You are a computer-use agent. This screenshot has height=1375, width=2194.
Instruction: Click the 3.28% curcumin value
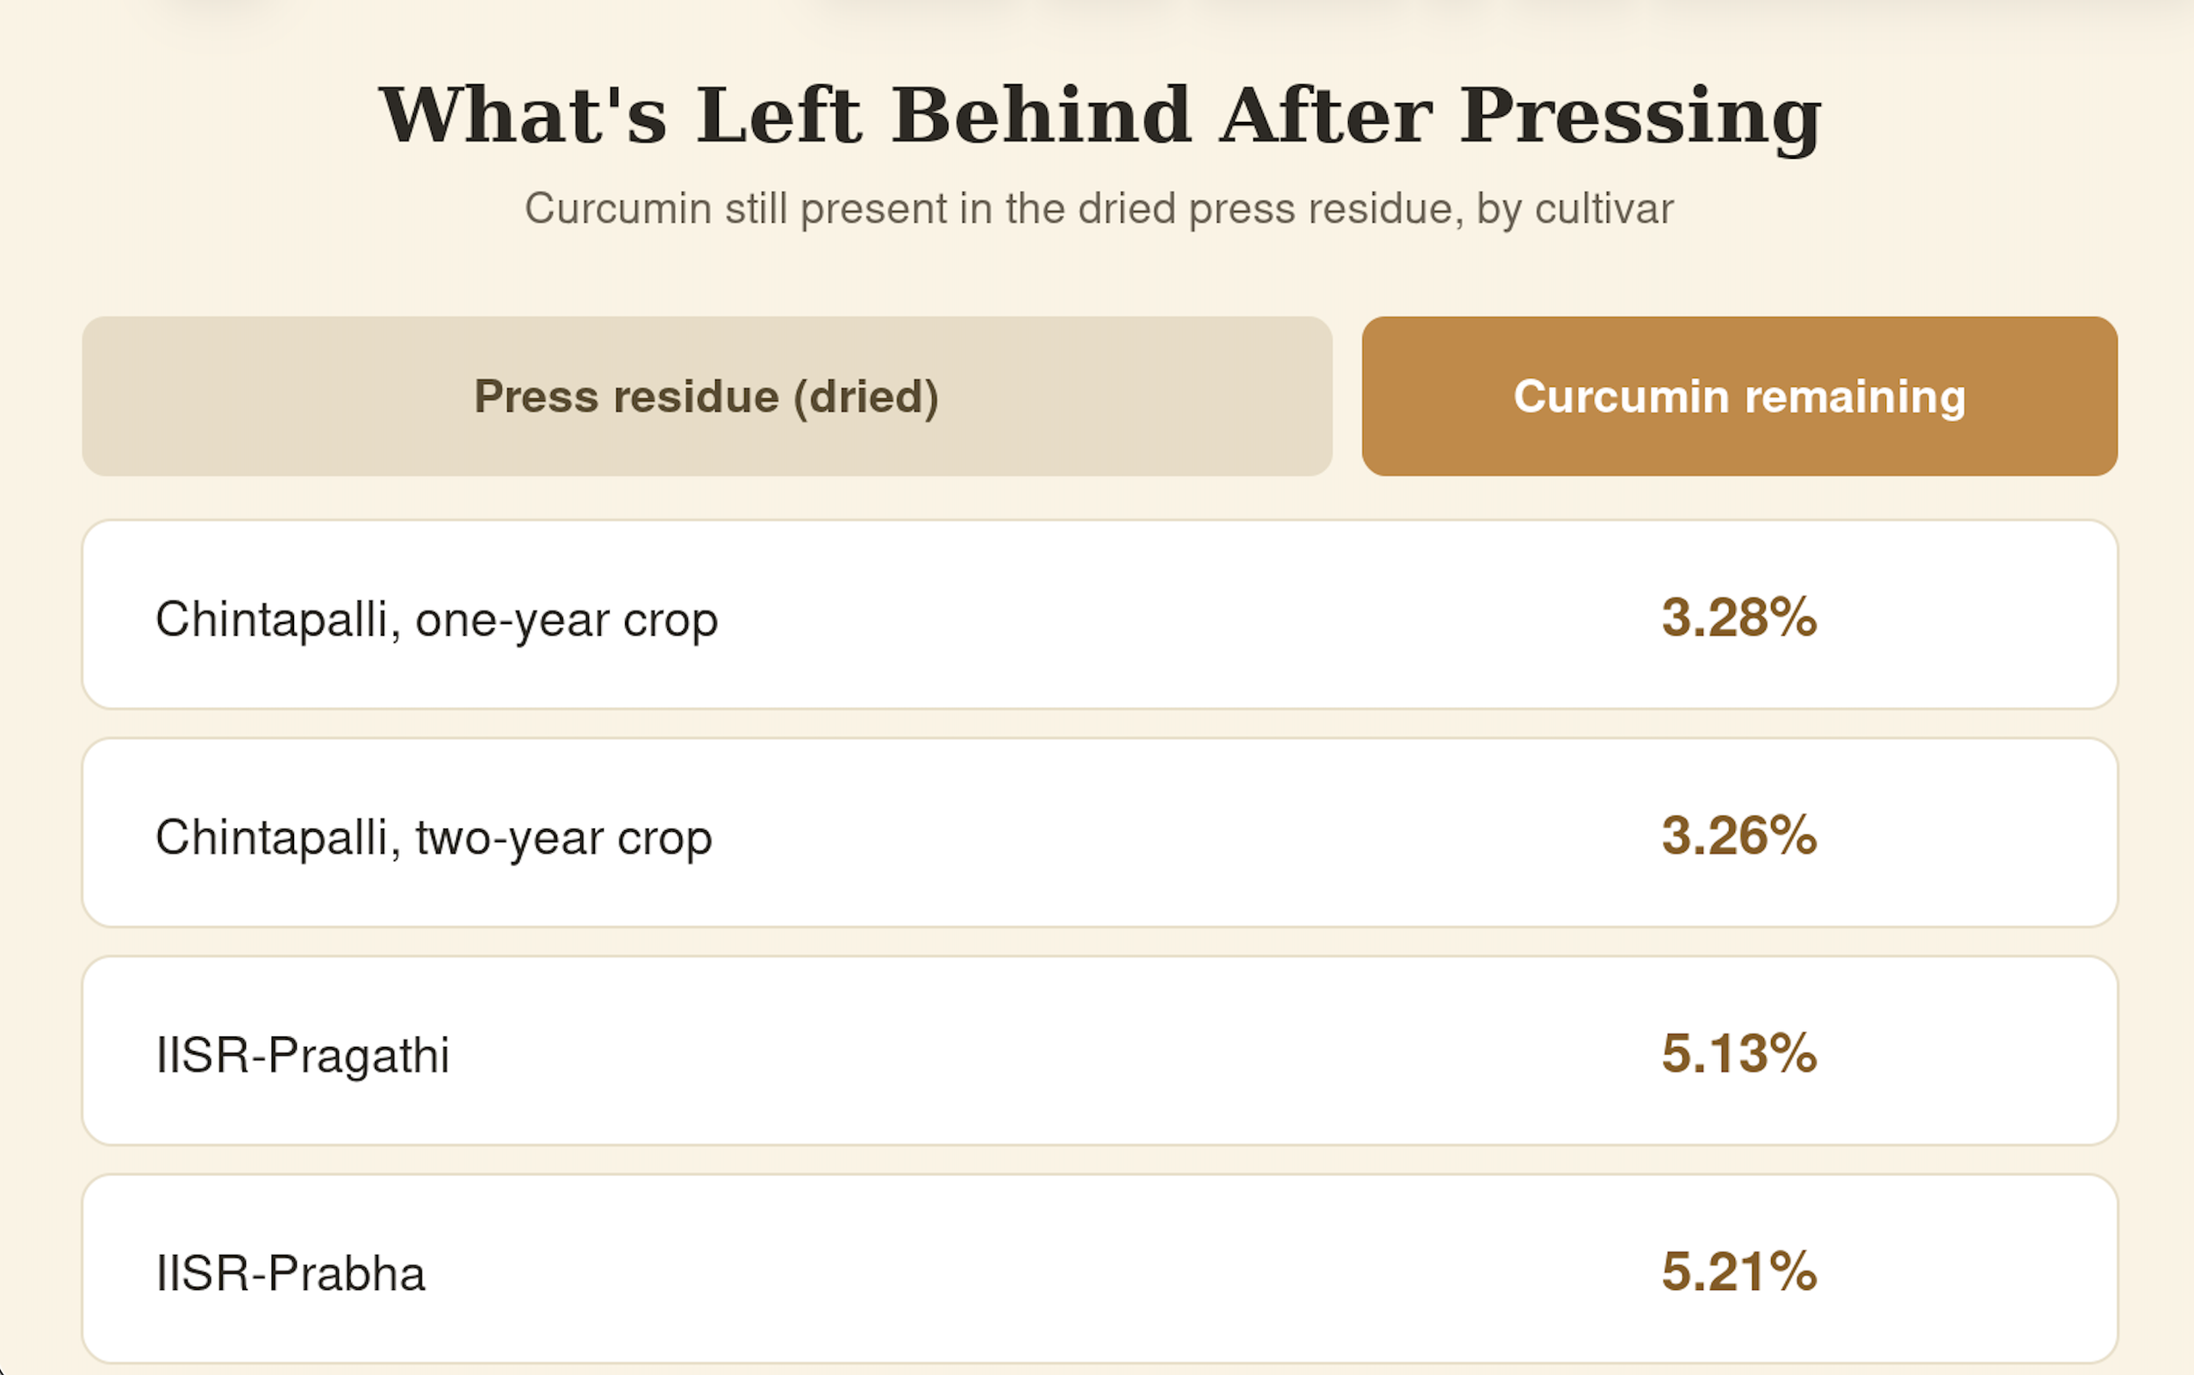(x=1739, y=618)
